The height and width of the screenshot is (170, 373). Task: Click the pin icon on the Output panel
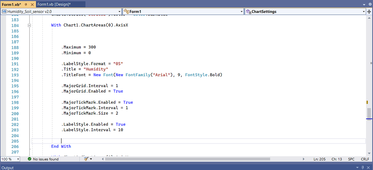point(363,168)
